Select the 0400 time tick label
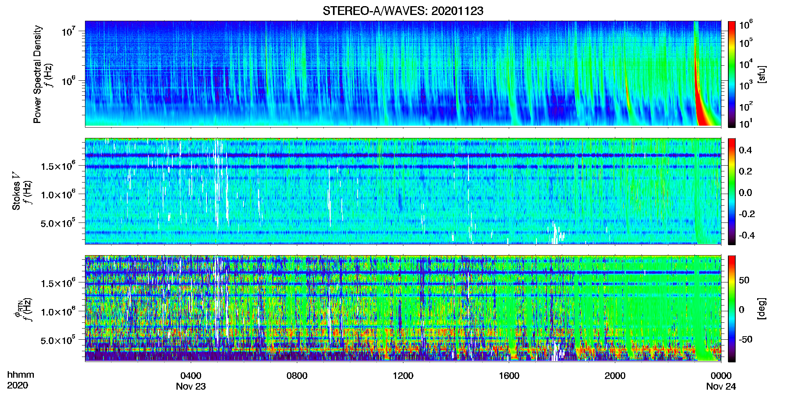Viewport: 806px width, 415px height. [x=191, y=376]
